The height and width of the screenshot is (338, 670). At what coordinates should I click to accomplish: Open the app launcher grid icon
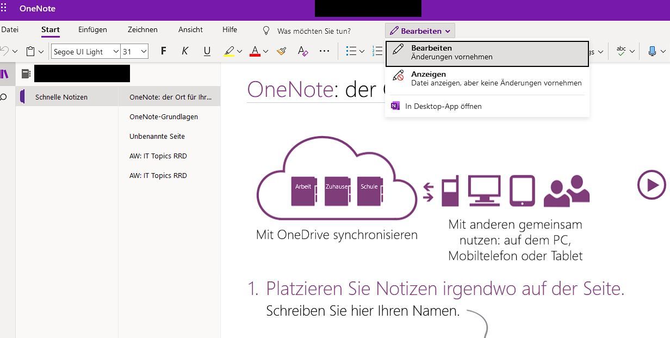tap(3, 8)
